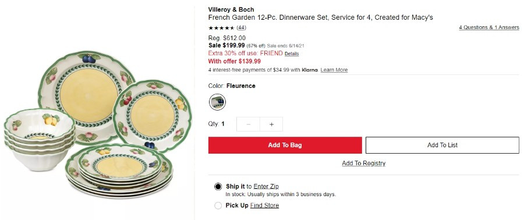Select the Ship it radio button
524x220 pixels.
coord(218,187)
